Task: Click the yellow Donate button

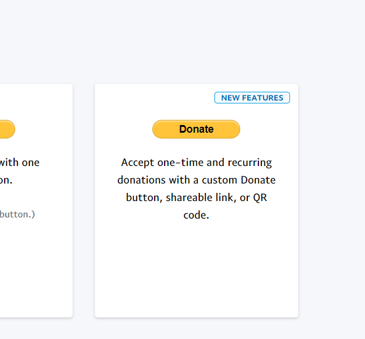Action: (196, 129)
